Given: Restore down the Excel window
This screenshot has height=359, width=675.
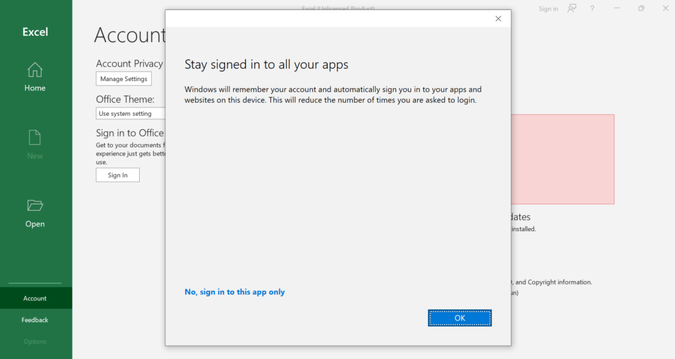Looking at the screenshot, I should tap(641, 8).
